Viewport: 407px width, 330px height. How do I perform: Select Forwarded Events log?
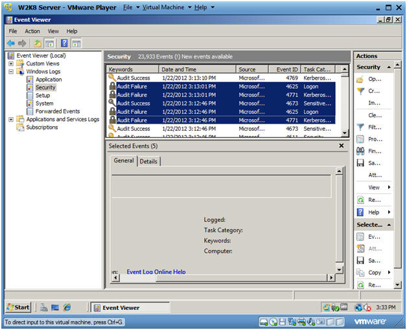(58, 111)
